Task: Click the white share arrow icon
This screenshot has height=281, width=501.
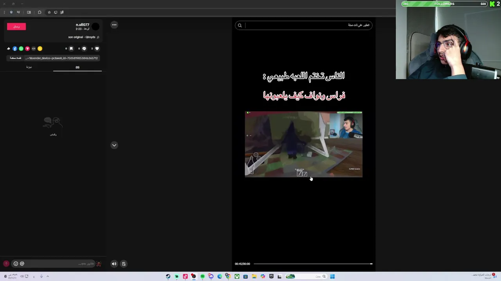Action: [x=9, y=49]
